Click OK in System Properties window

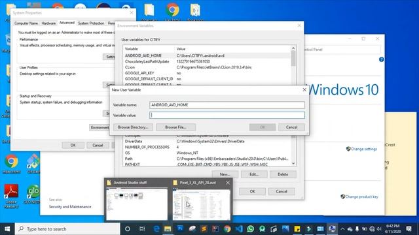pos(73,145)
